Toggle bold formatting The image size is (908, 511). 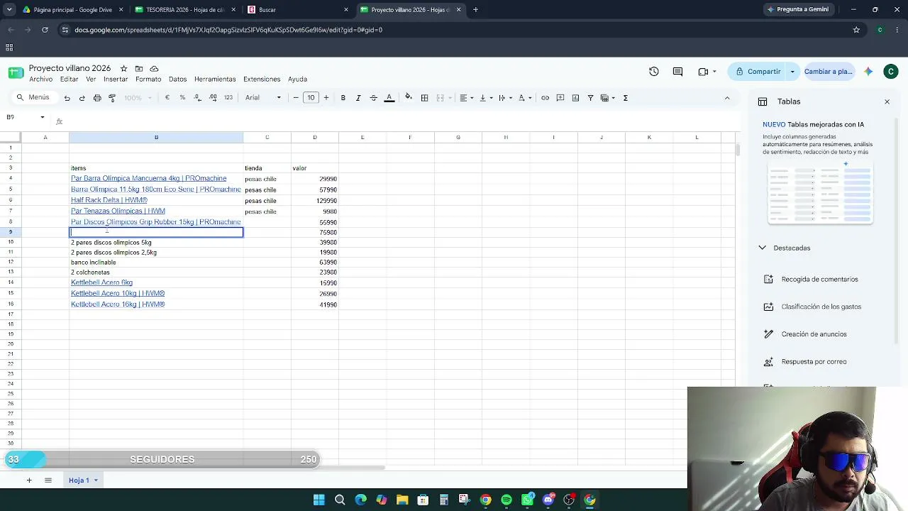tap(343, 98)
